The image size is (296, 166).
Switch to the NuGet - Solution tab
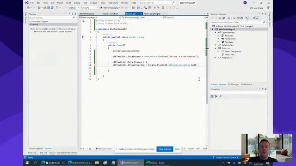[x=110, y=14]
